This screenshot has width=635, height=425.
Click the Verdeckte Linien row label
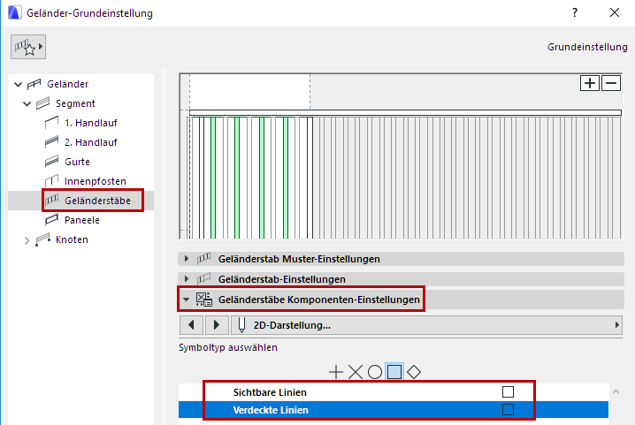point(271,410)
